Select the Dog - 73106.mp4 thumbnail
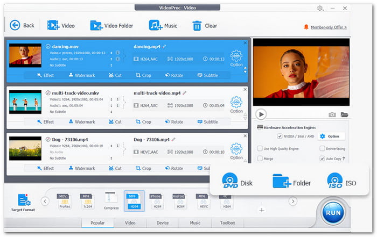 coord(25,148)
